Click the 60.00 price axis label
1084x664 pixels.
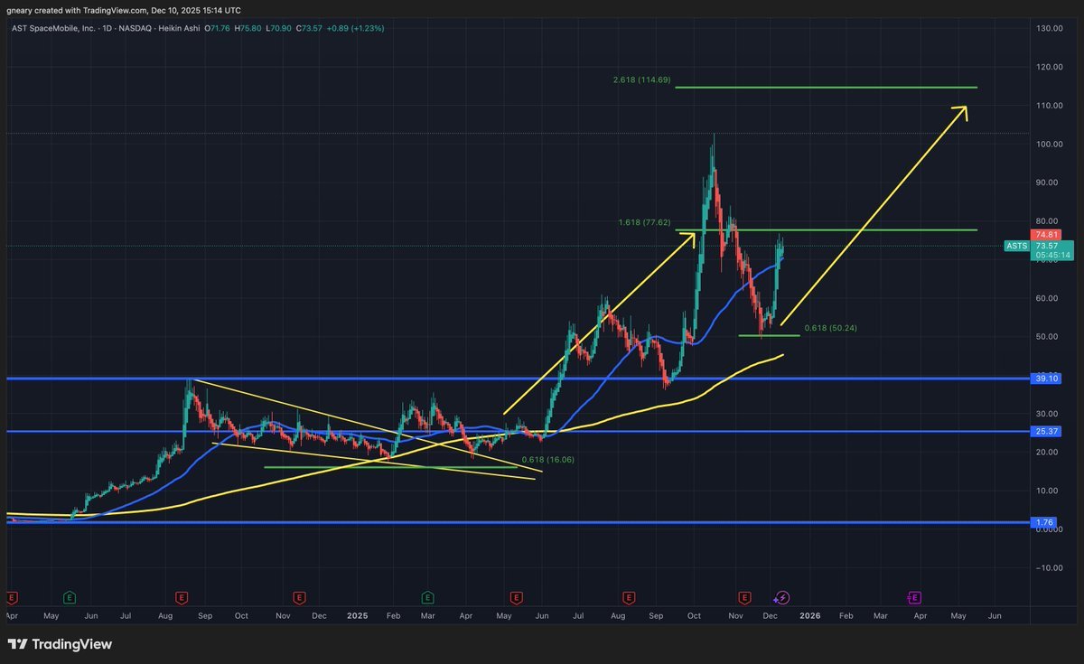coord(1049,298)
